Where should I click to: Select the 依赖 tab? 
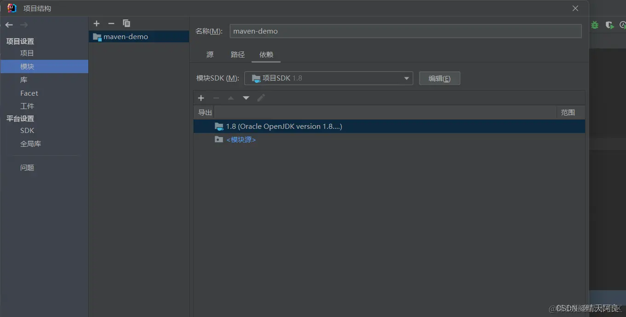click(x=266, y=54)
